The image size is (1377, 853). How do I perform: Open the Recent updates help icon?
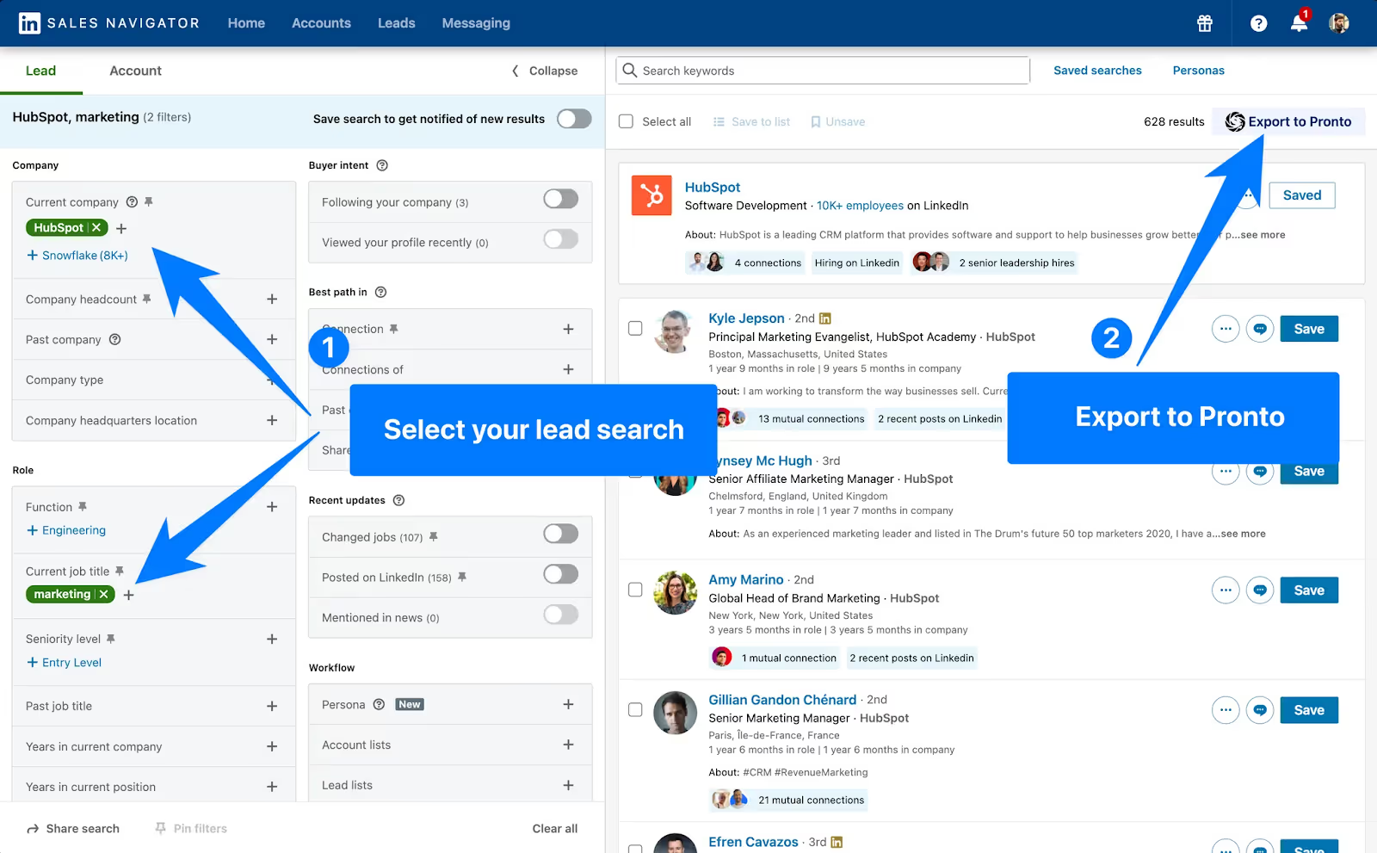(x=398, y=500)
